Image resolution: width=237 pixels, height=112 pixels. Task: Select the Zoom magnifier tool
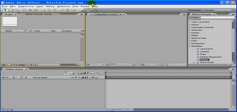[17, 10]
